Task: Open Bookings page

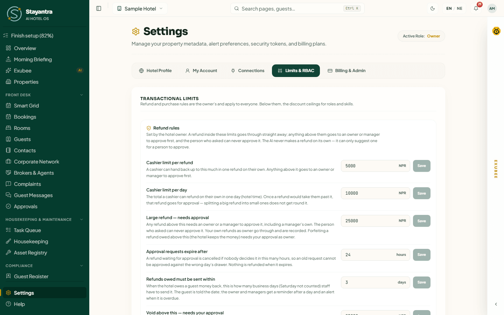Action: 44,117
